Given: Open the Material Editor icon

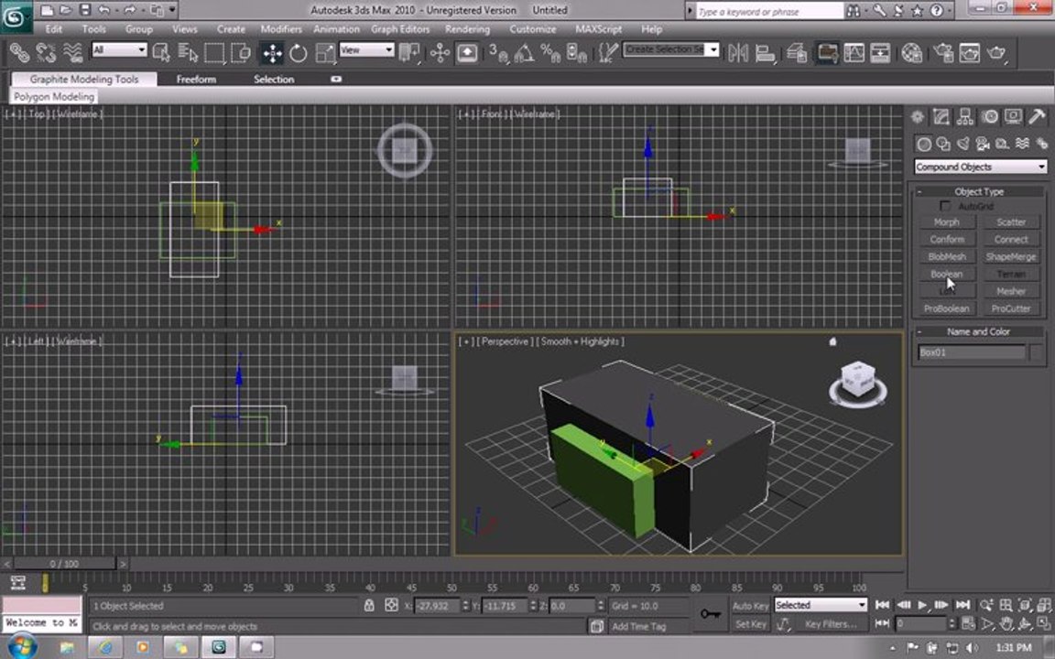Looking at the screenshot, I should coord(912,52).
